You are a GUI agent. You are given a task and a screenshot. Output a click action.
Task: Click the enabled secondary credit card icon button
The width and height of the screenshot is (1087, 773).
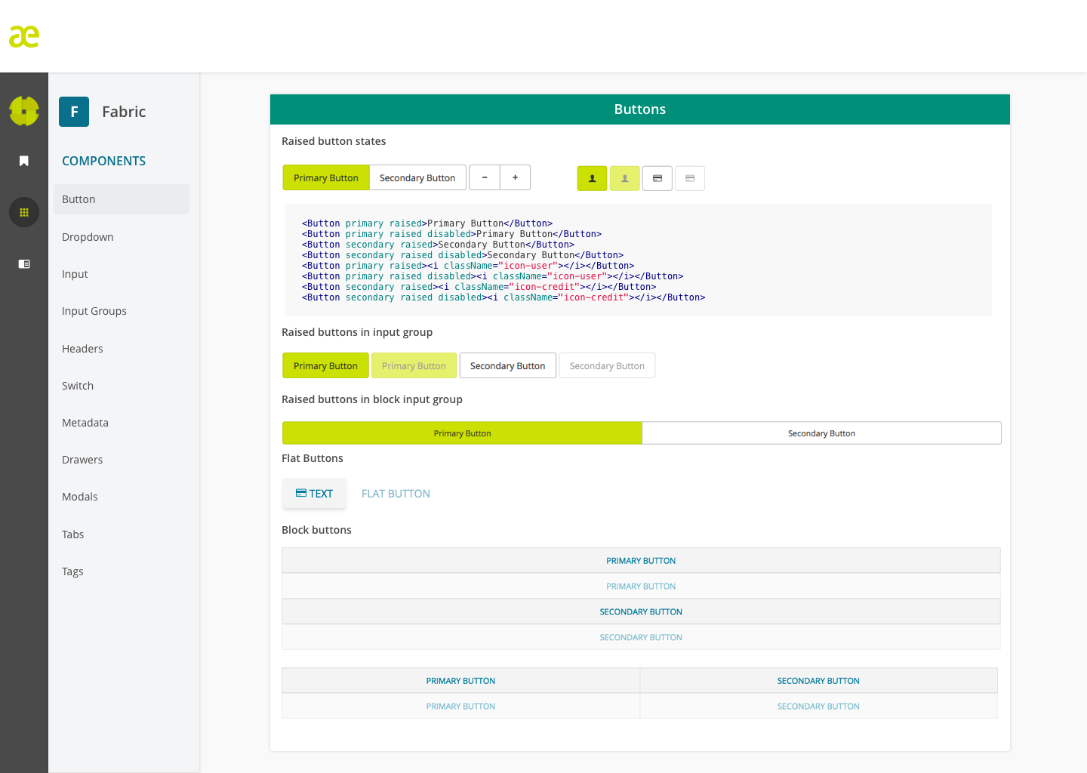657,178
